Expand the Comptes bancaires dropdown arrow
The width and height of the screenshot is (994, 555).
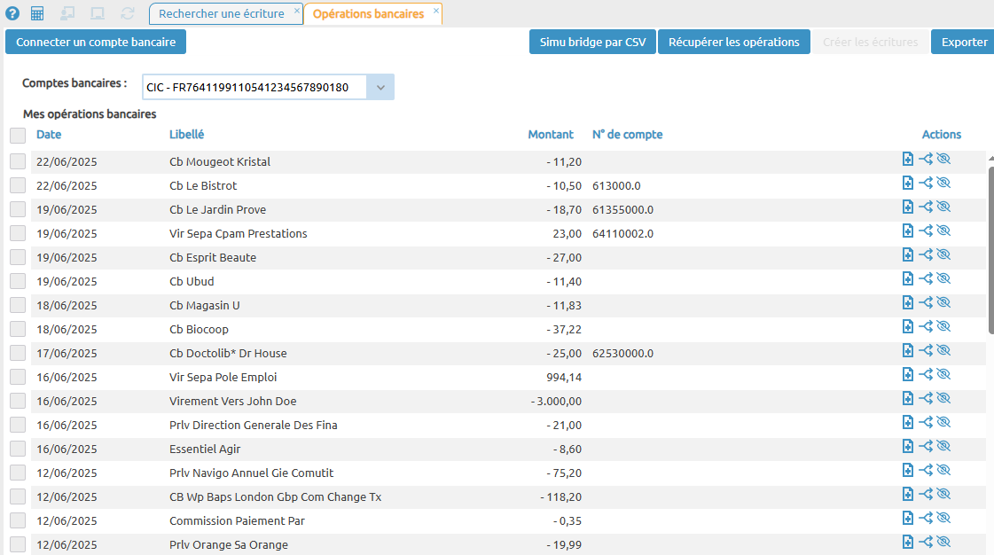pyautogui.click(x=380, y=87)
